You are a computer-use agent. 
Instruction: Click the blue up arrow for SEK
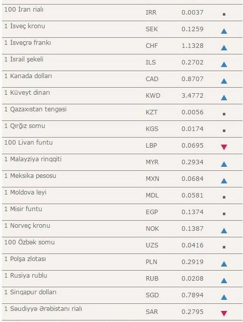pos(224,31)
